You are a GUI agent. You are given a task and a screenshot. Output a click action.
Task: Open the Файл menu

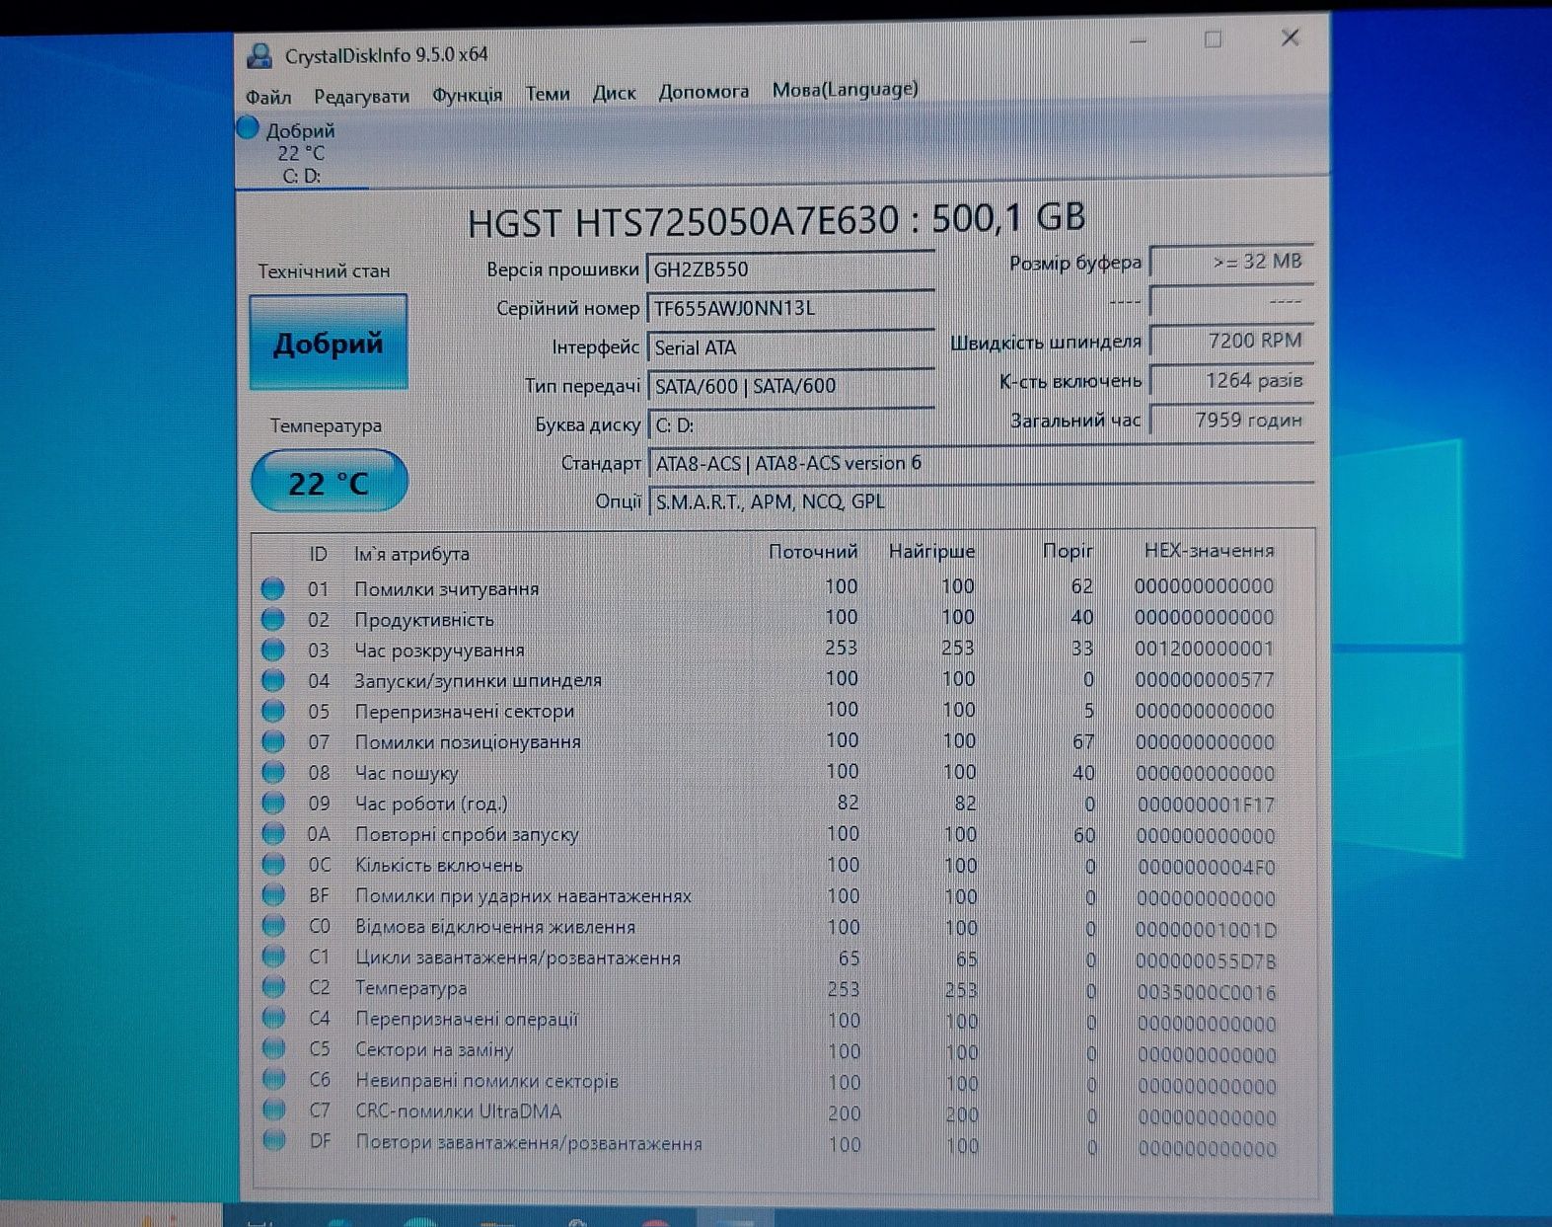pyautogui.click(x=268, y=97)
